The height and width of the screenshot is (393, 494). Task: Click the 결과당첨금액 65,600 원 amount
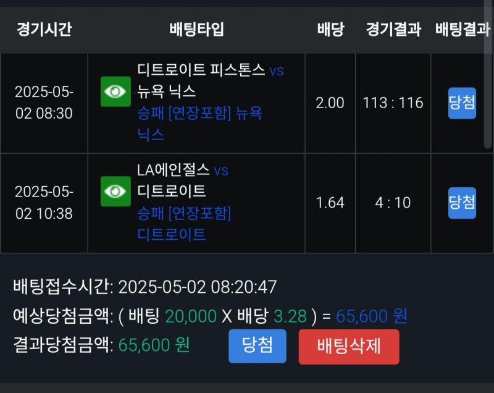[x=154, y=345]
